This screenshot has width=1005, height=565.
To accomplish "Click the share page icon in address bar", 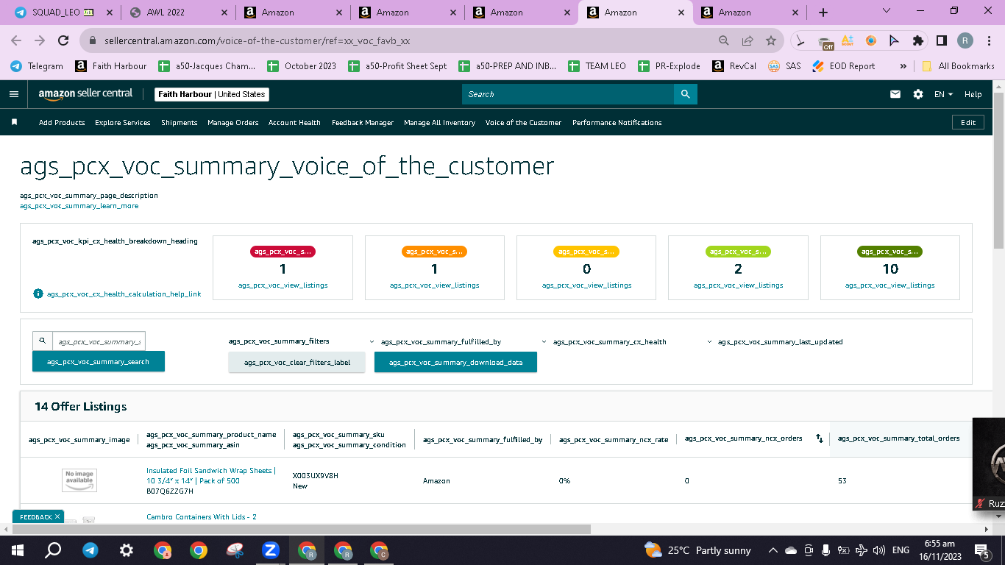I will click(x=747, y=40).
